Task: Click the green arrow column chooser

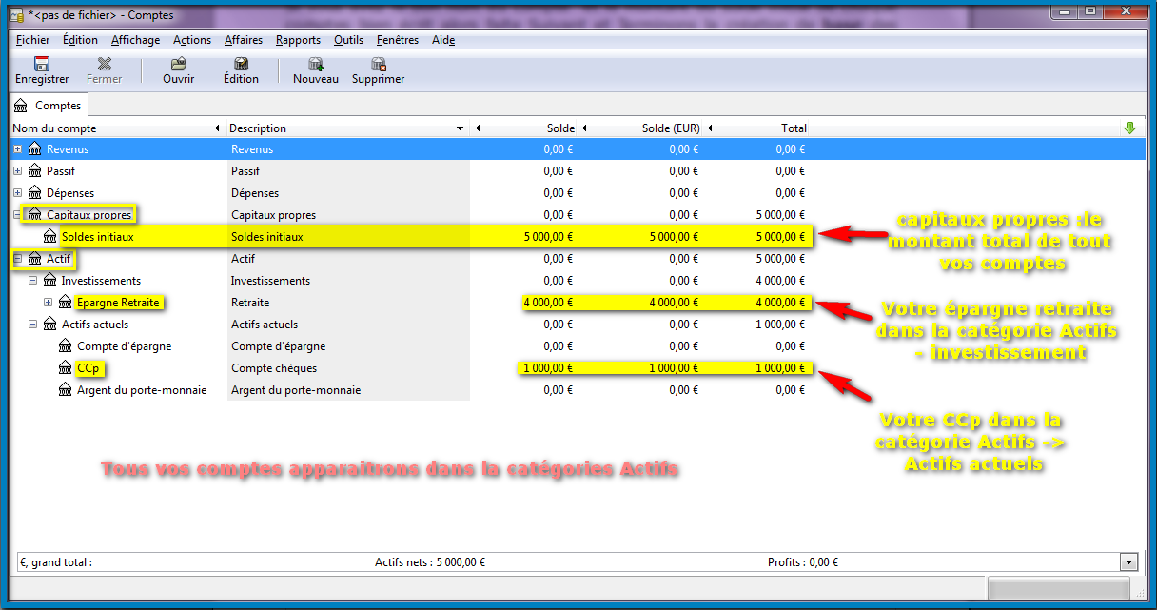Action: (x=1129, y=128)
